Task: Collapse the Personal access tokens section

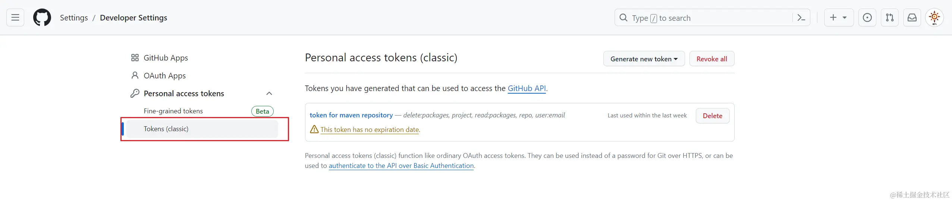Action: (x=269, y=94)
